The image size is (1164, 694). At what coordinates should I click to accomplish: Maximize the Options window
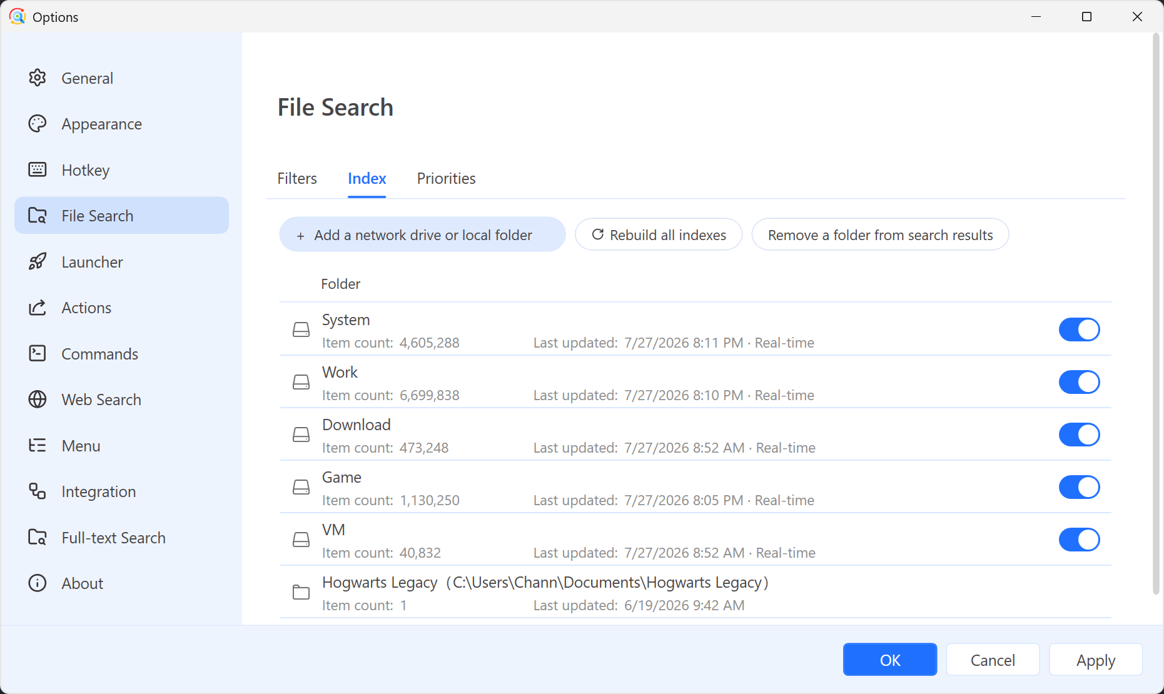point(1086,17)
